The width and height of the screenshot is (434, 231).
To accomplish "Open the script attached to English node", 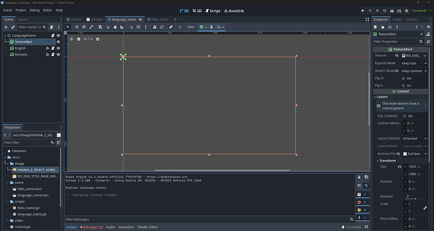I will point(53,48).
